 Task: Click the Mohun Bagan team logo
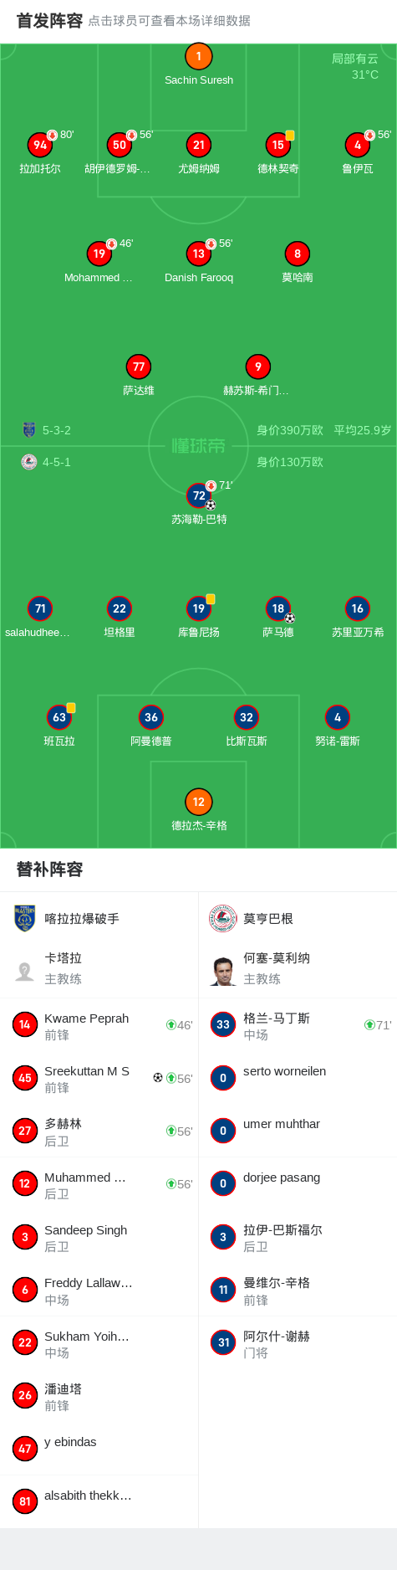click(x=223, y=918)
